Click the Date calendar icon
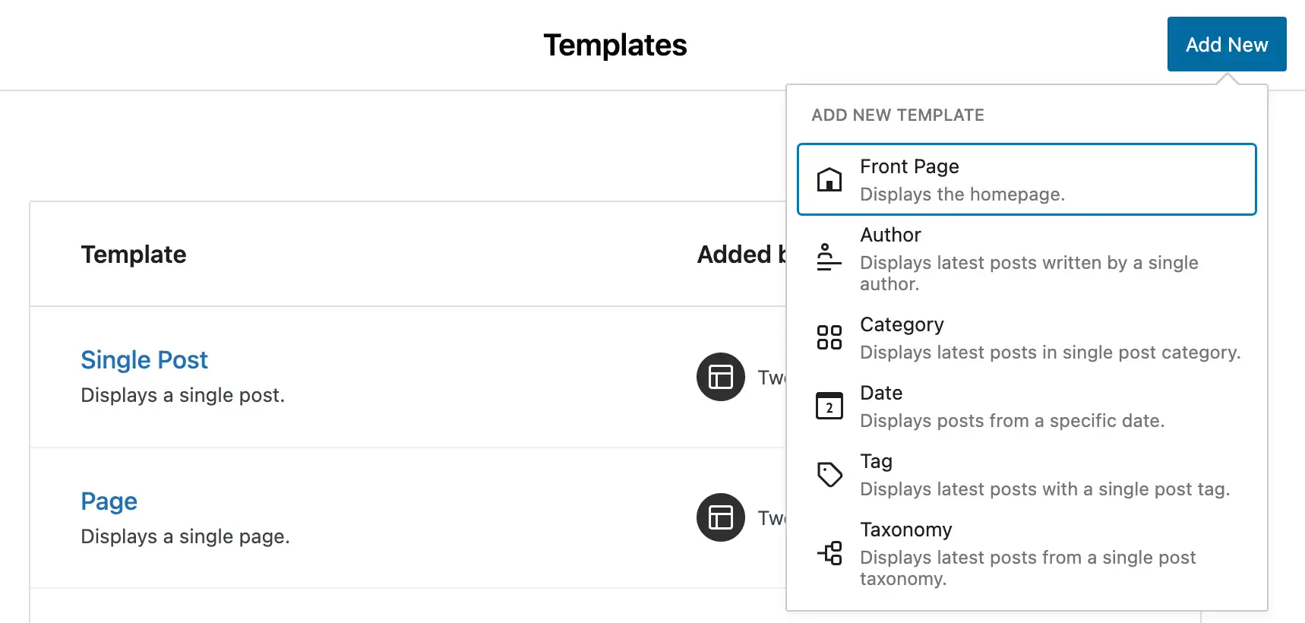The height and width of the screenshot is (623, 1305). (x=829, y=406)
